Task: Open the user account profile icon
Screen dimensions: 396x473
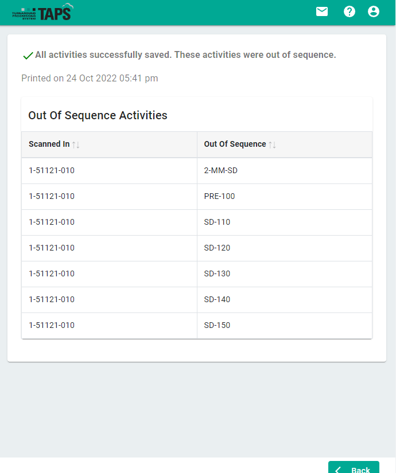Action: 374,11
